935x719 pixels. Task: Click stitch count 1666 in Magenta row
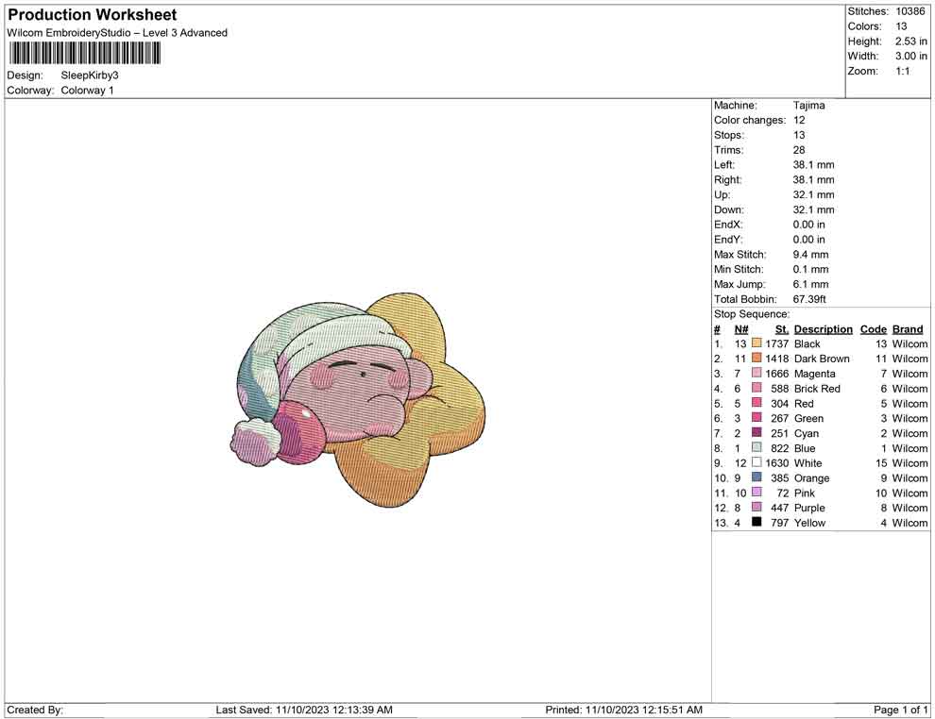click(777, 374)
